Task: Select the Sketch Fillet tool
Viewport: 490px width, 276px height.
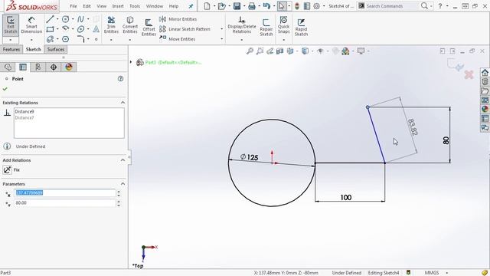Action: coord(80,39)
